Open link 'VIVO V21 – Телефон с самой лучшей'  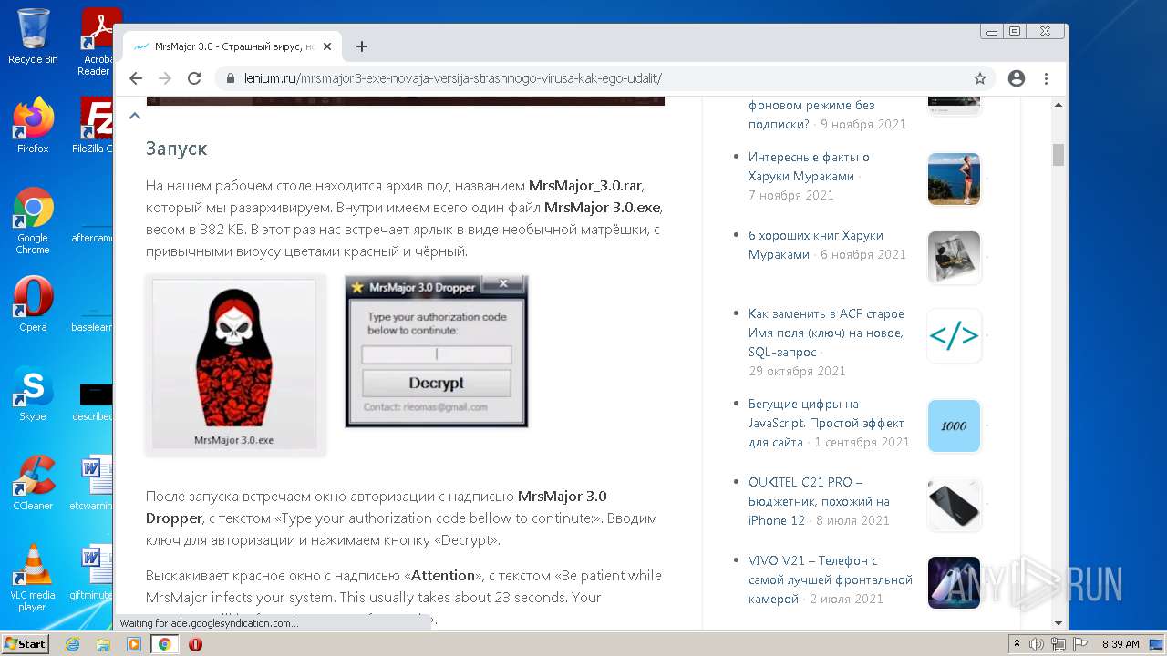(x=830, y=579)
